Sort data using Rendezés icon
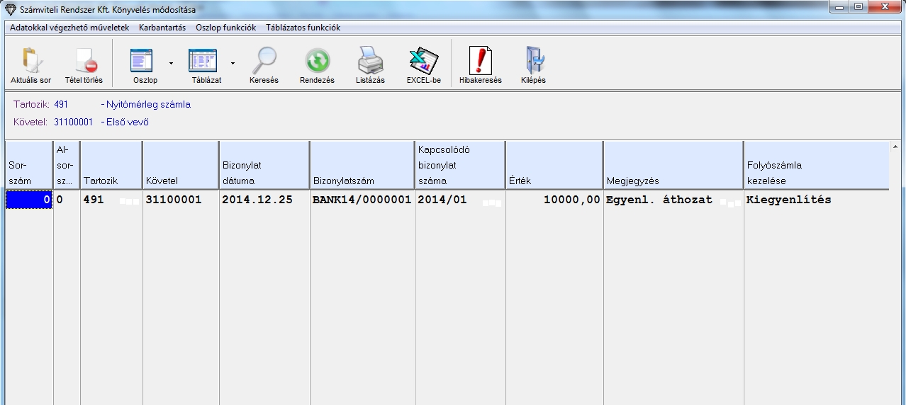Screen dimensions: 906x405 (317, 62)
